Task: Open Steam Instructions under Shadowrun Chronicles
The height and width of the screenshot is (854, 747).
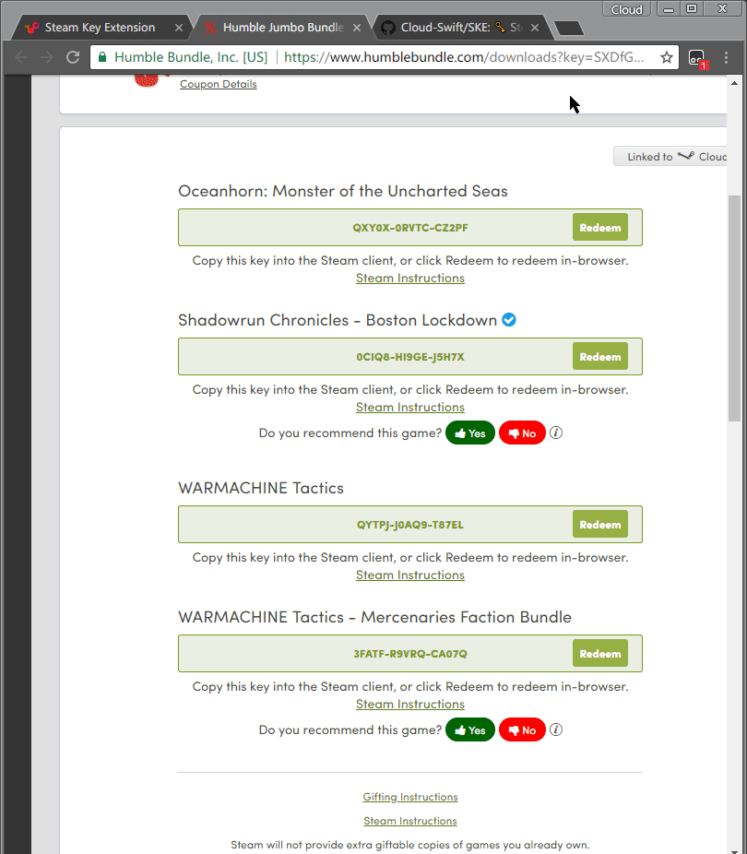Action: click(x=410, y=407)
